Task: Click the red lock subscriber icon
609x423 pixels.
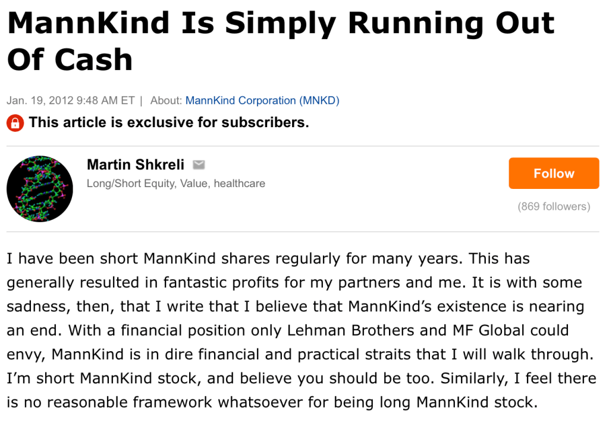Action: coord(15,123)
